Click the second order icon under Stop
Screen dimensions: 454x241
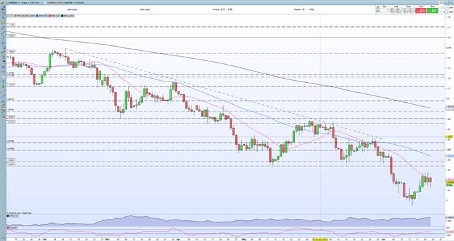point(411,11)
